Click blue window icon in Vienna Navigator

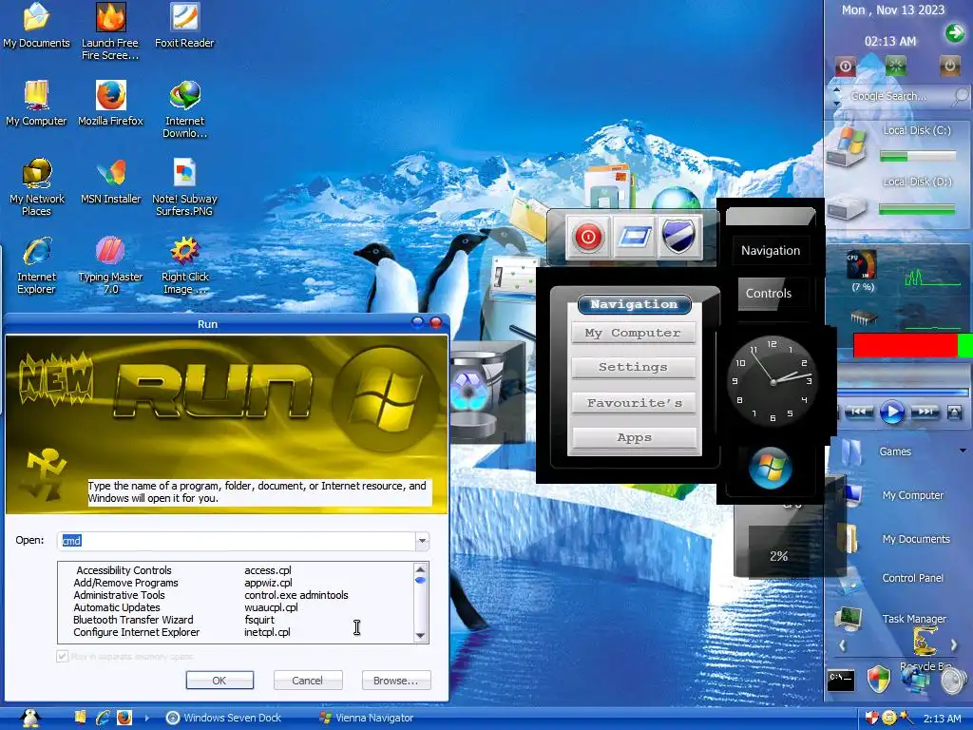click(634, 237)
